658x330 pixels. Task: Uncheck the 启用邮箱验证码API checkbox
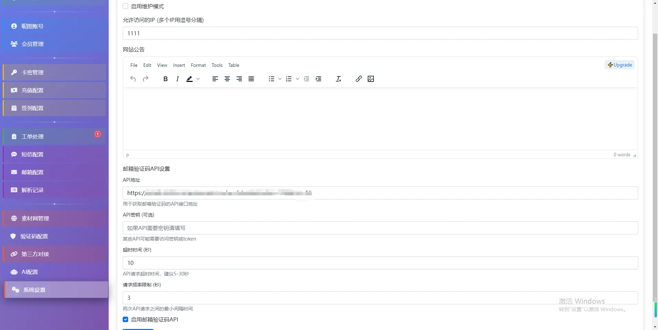[125, 319]
